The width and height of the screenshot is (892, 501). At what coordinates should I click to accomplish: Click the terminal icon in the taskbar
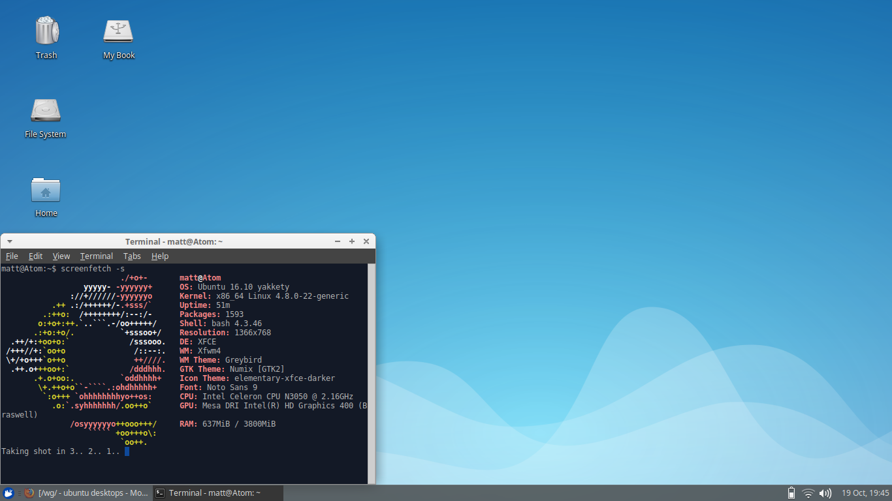(160, 493)
